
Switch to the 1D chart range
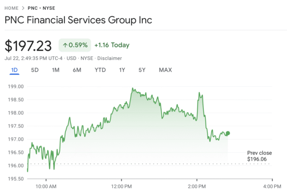pyautogui.click(x=14, y=70)
